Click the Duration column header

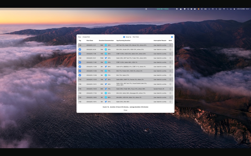click(x=102, y=41)
